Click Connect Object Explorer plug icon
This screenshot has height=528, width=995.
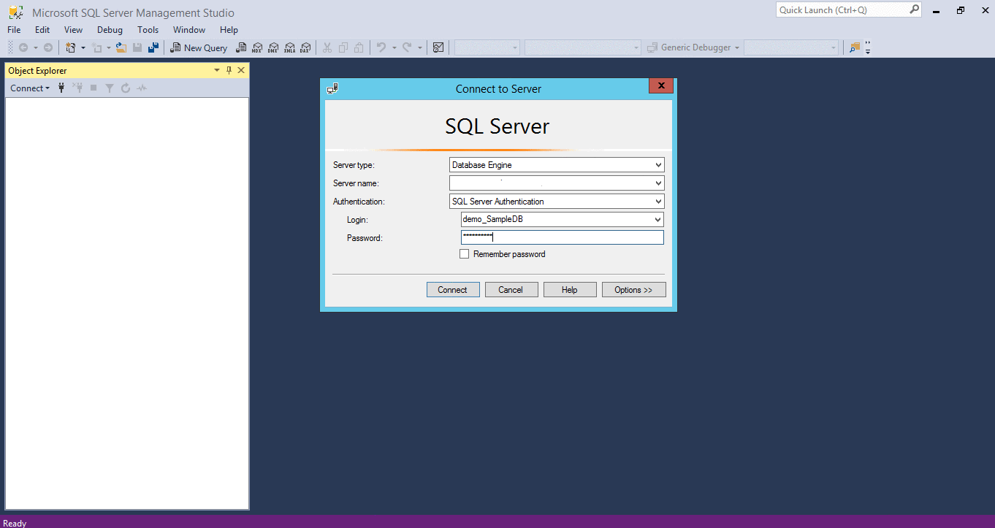pos(62,88)
